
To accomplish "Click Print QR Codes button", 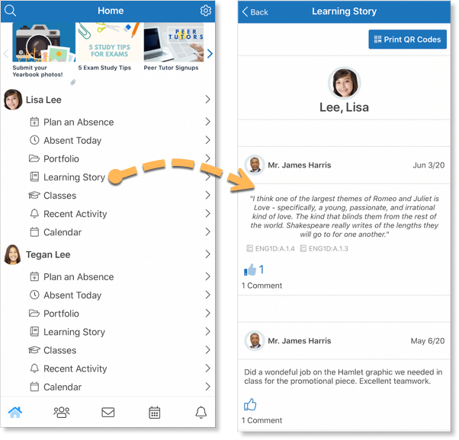I will click(407, 39).
